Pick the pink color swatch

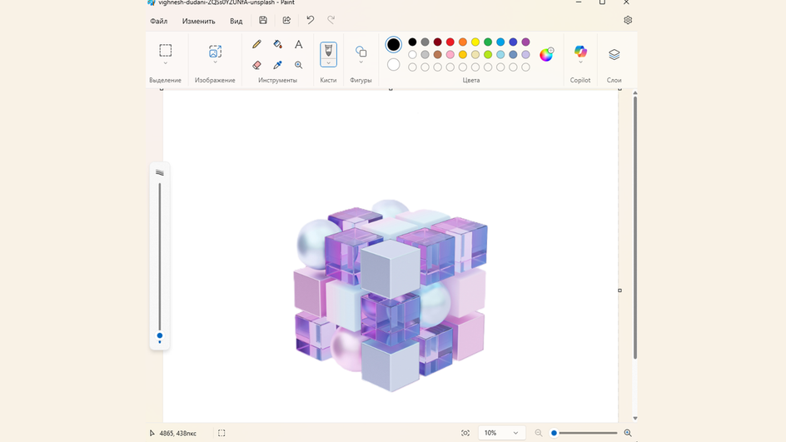point(450,55)
